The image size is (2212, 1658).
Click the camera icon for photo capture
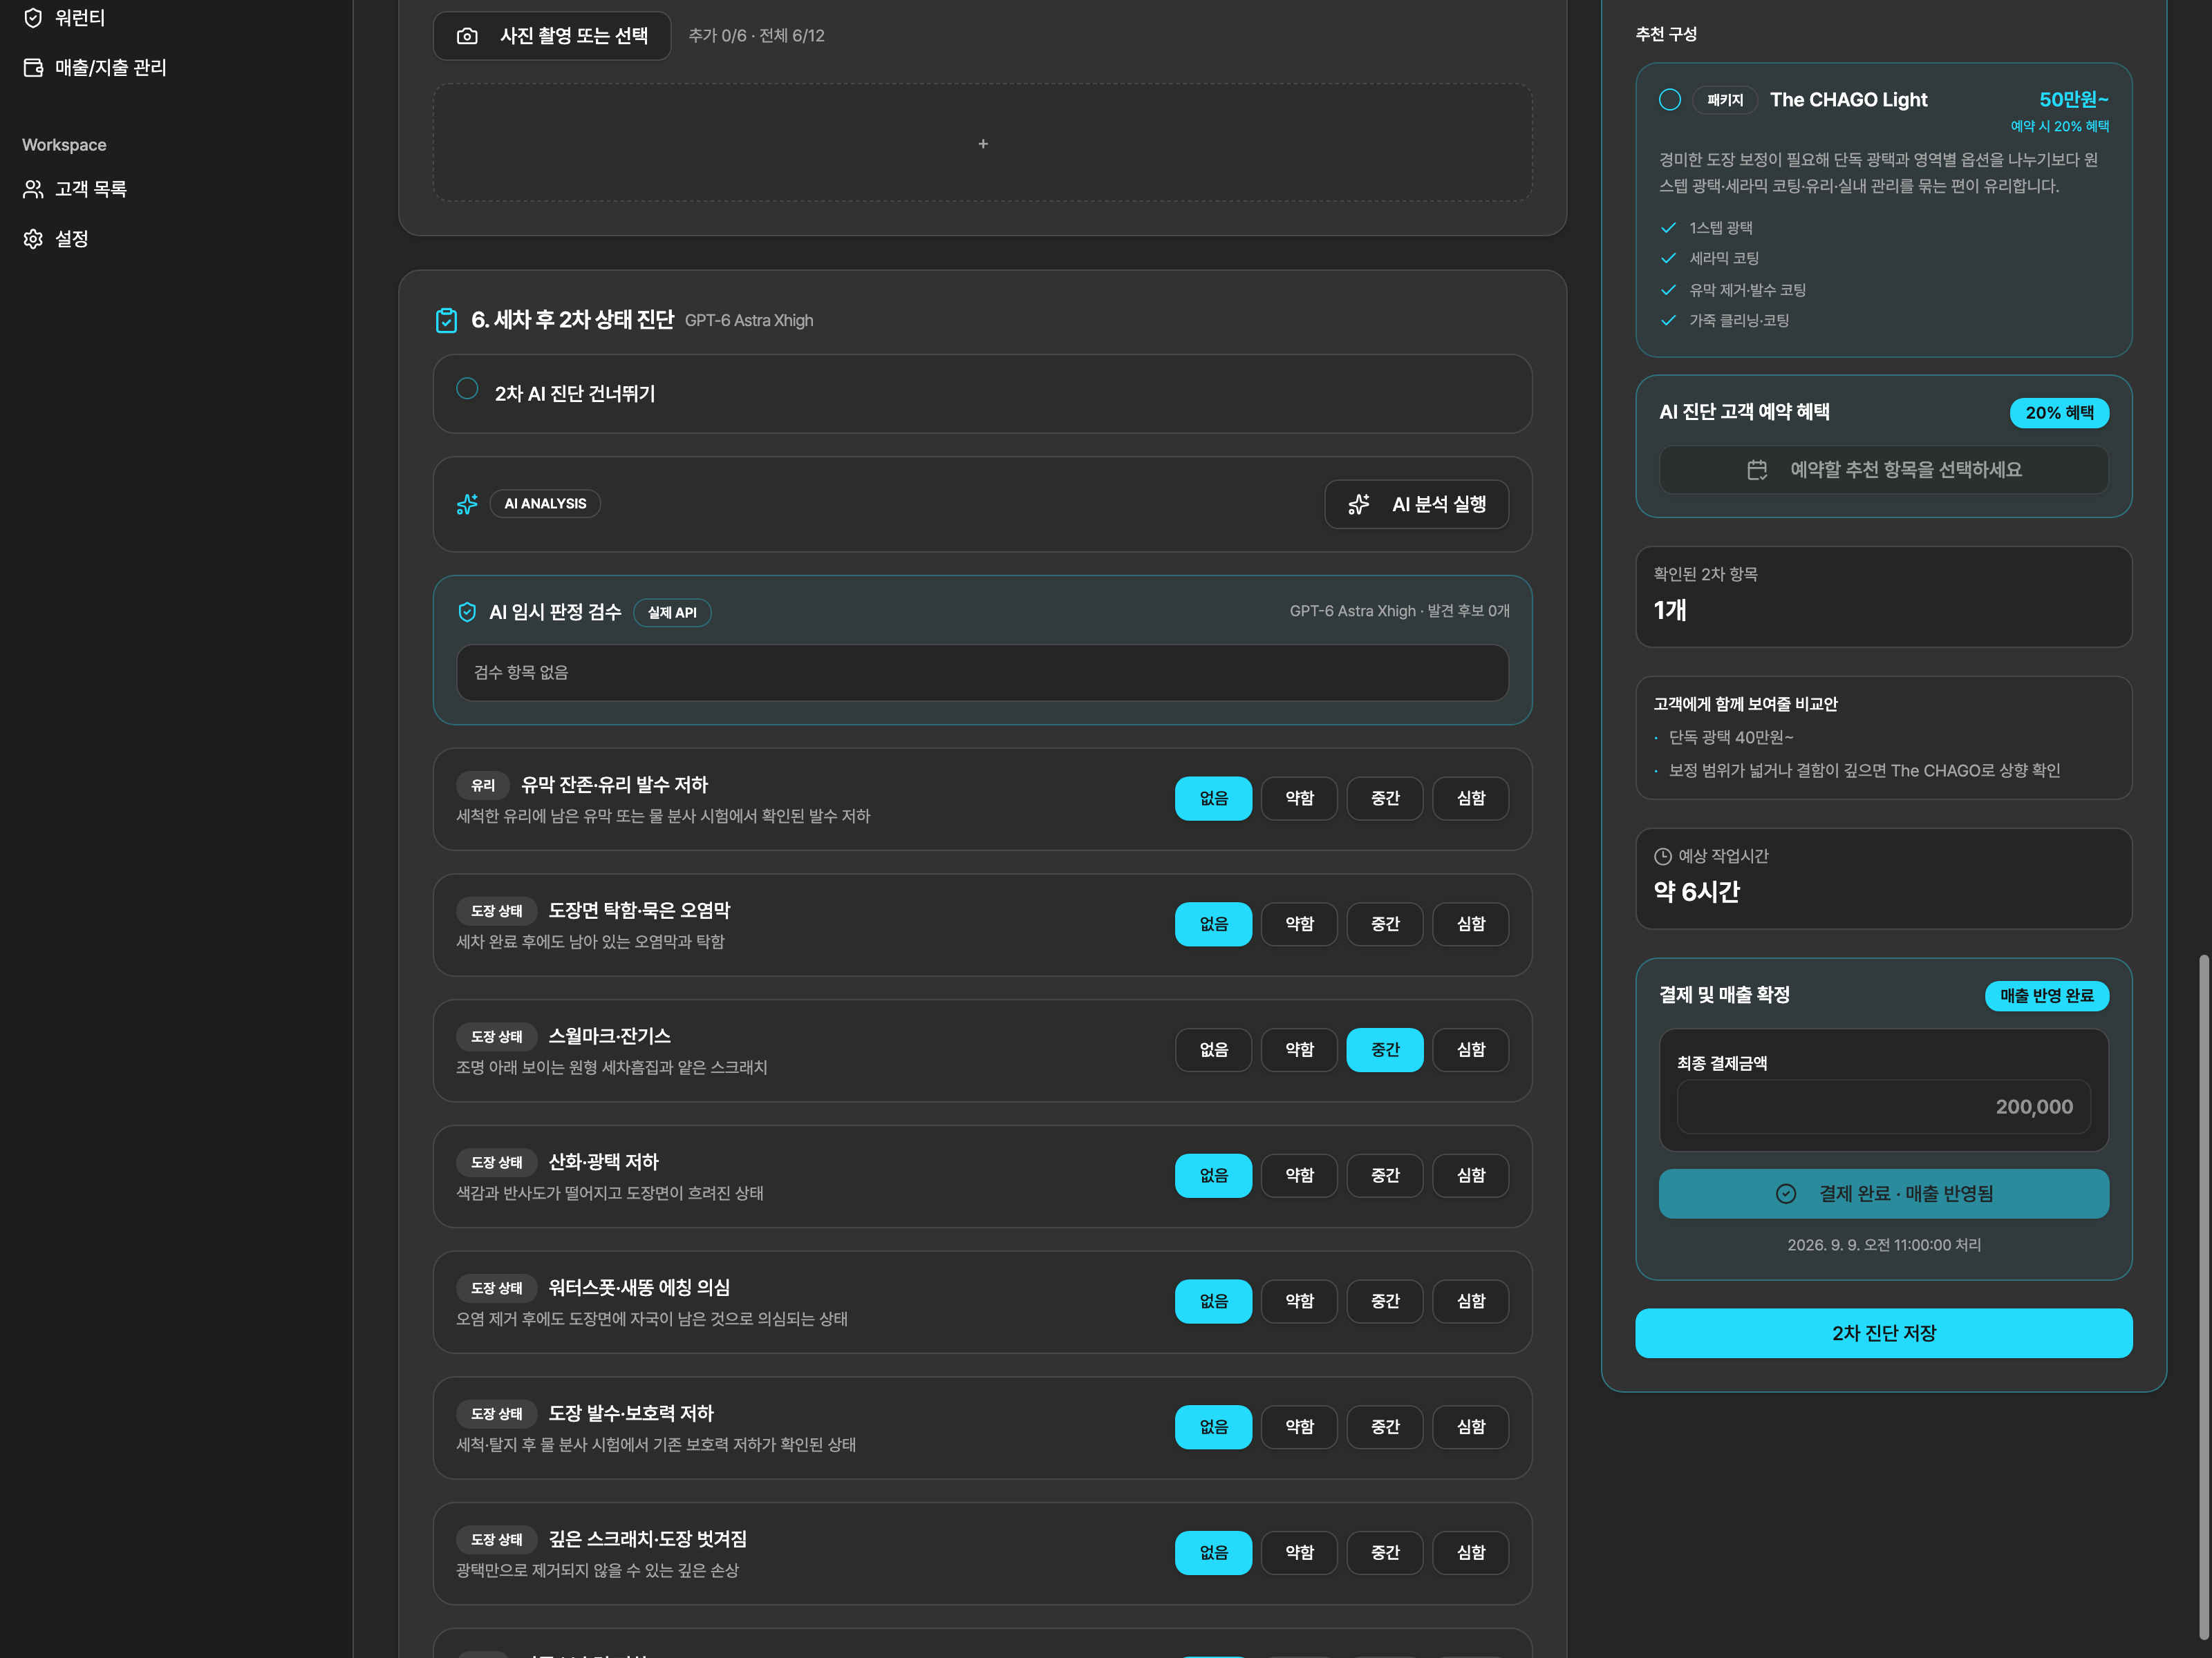(x=467, y=36)
